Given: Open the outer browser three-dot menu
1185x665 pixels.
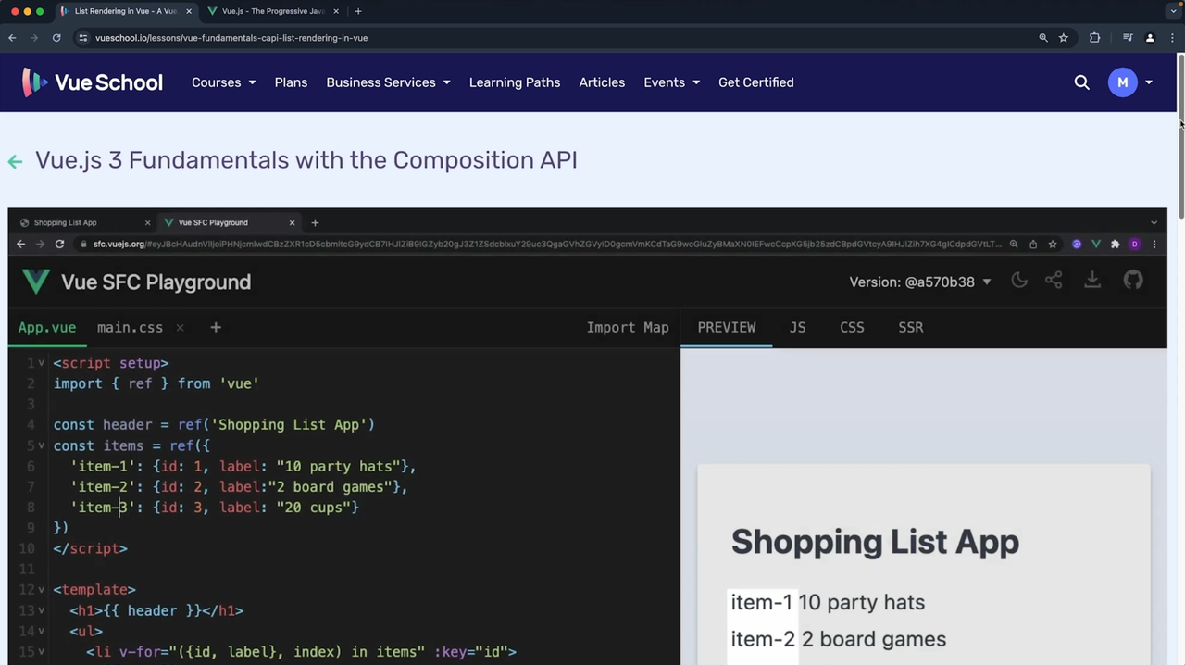Looking at the screenshot, I should coord(1171,38).
